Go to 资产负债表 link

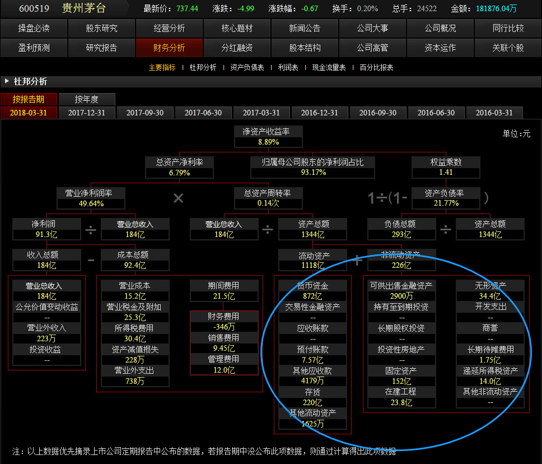[247, 67]
